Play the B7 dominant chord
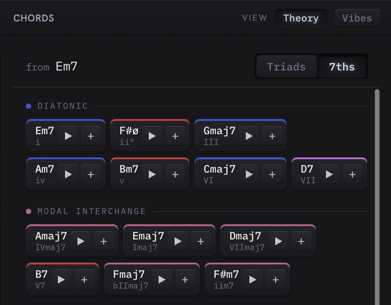391x305 pixels. point(61,280)
